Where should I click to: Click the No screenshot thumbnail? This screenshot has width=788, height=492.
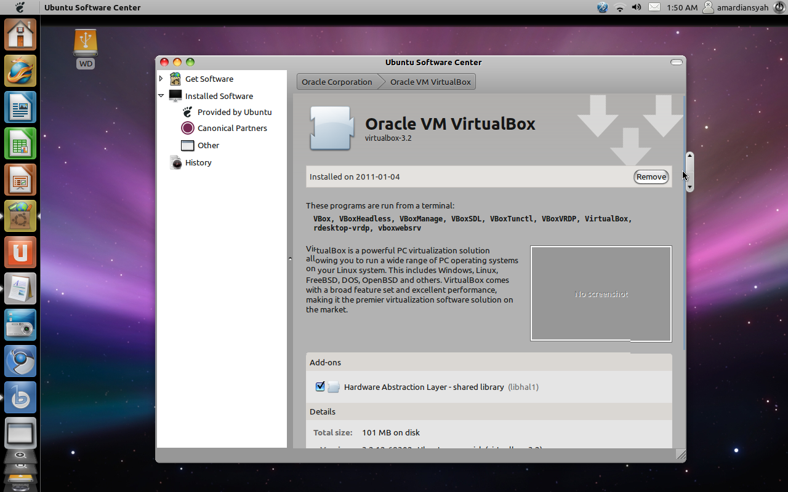tap(601, 294)
